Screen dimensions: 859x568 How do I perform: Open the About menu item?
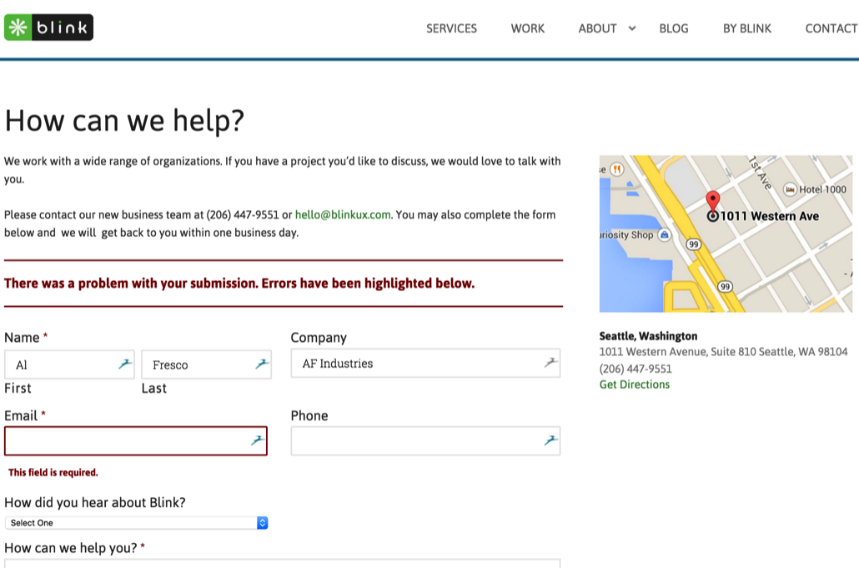point(597,28)
